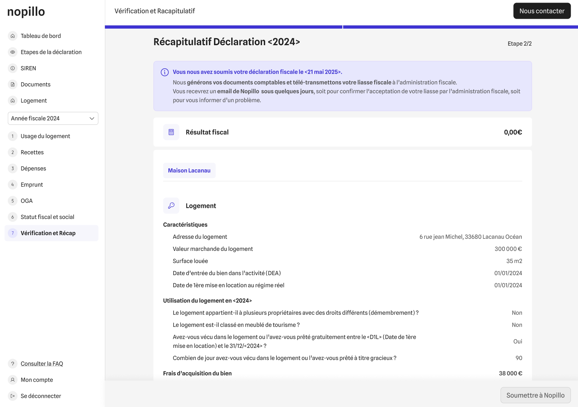
Task: Open step 3 Dépenses in sidebar
Action: [33, 169]
